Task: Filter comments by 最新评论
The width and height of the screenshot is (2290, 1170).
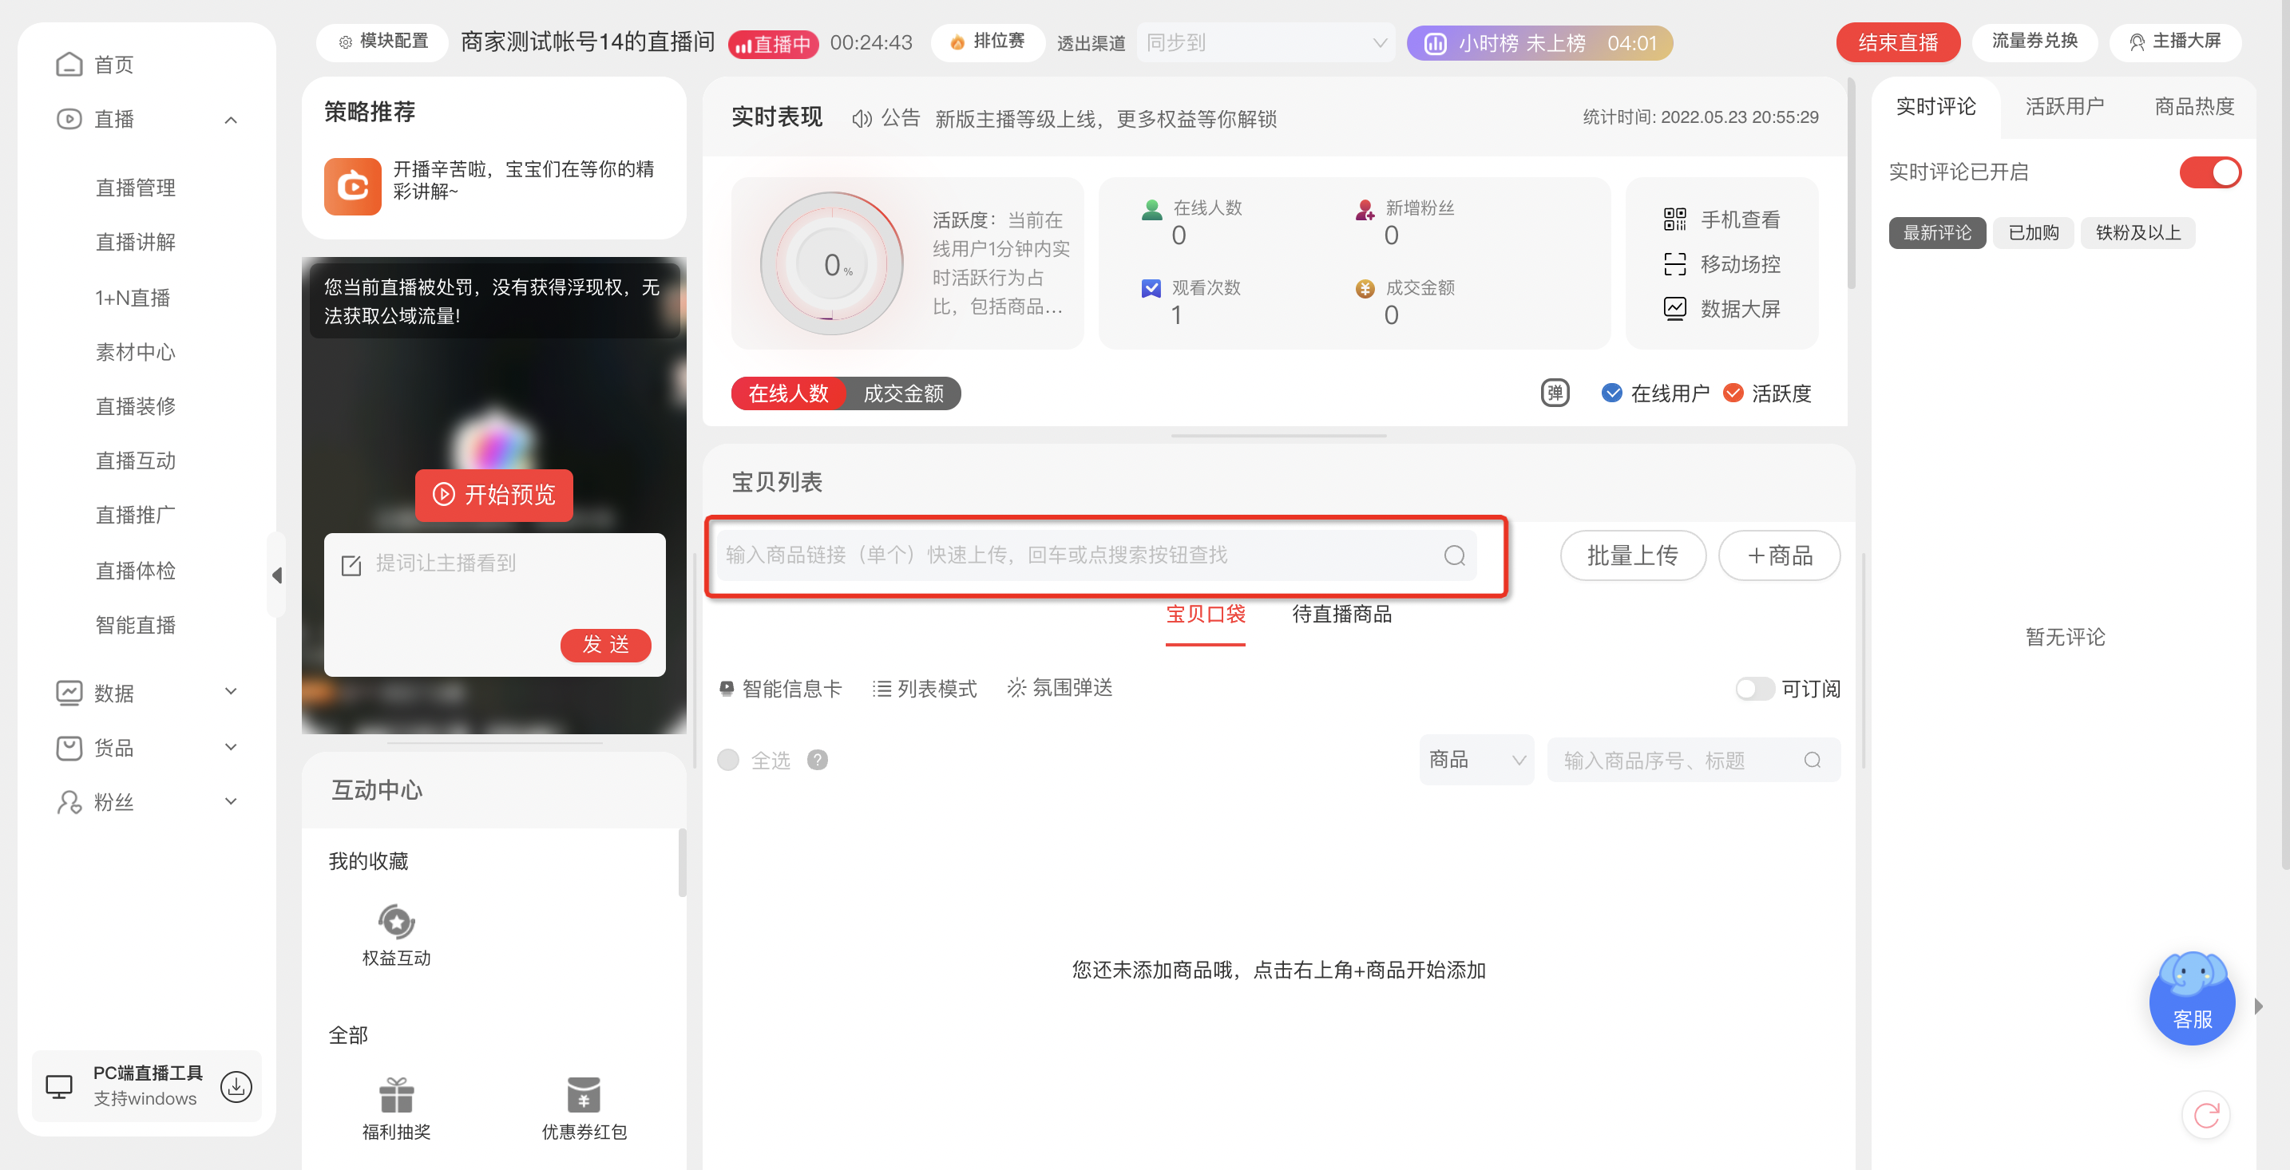Action: coord(1936,233)
